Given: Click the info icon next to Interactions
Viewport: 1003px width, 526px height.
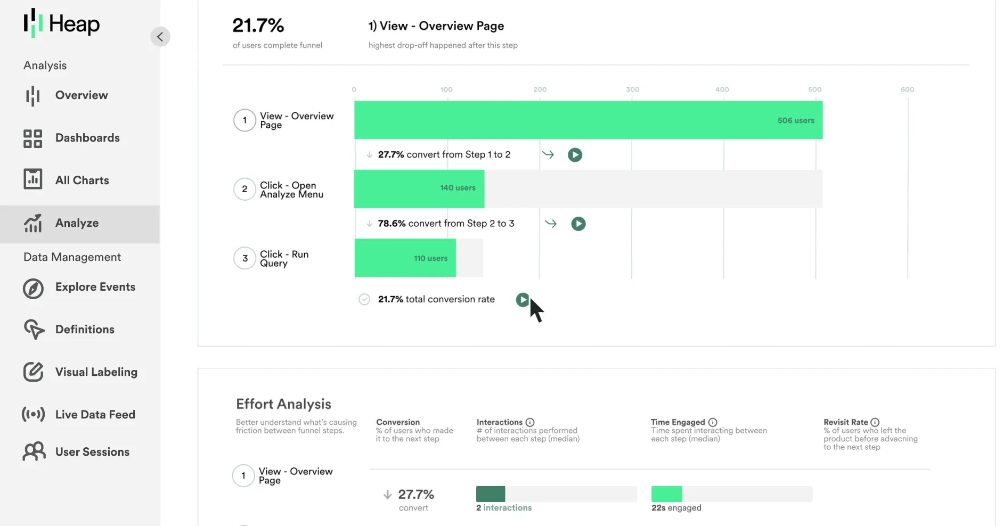Looking at the screenshot, I should tap(530, 422).
